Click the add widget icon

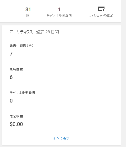[x=101, y=9]
